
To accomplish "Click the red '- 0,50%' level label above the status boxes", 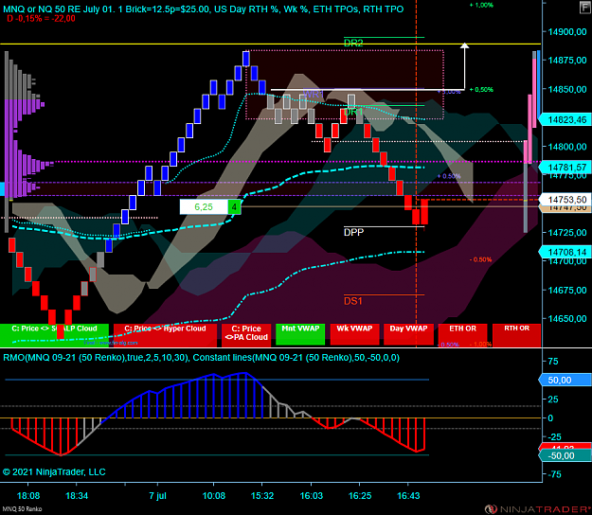I will coord(480,259).
